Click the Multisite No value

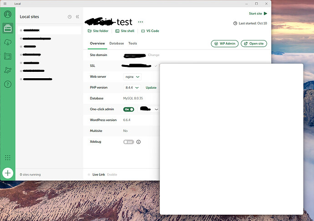click(125, 131)
